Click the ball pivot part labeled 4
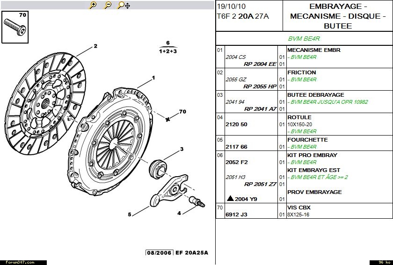Screen dimensions: 393x265 pos(196,202)
